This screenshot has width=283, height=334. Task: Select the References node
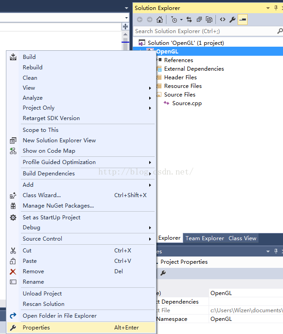tap(179, 60)
